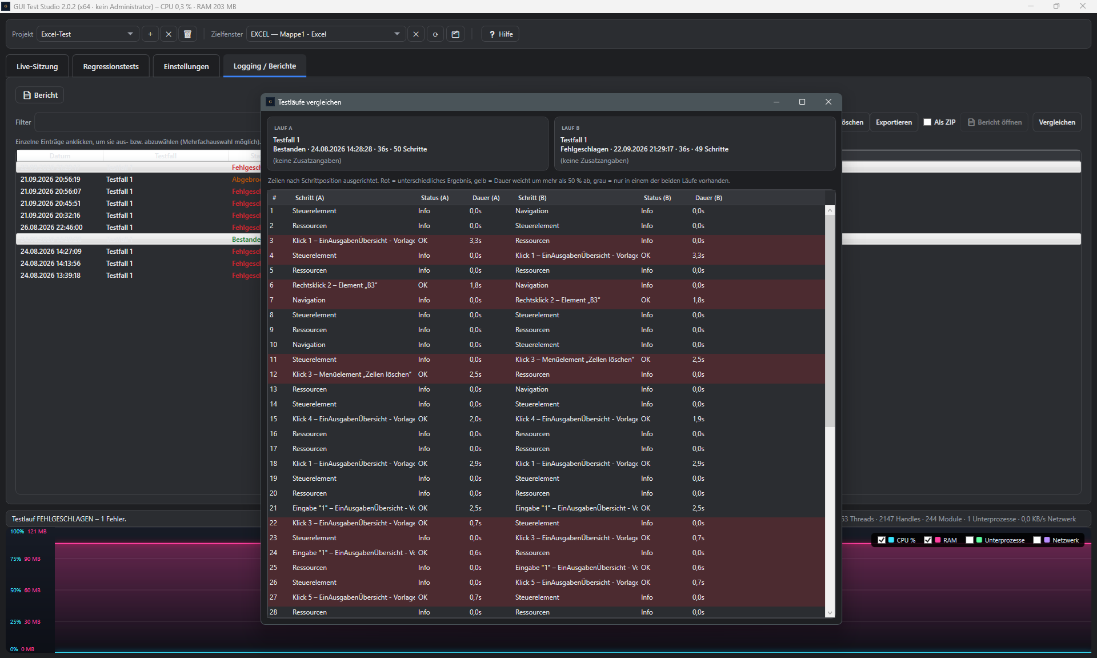Enable the Netzwerk chart checkbox
The image size is (1097, 658).
pos(1037,540)
